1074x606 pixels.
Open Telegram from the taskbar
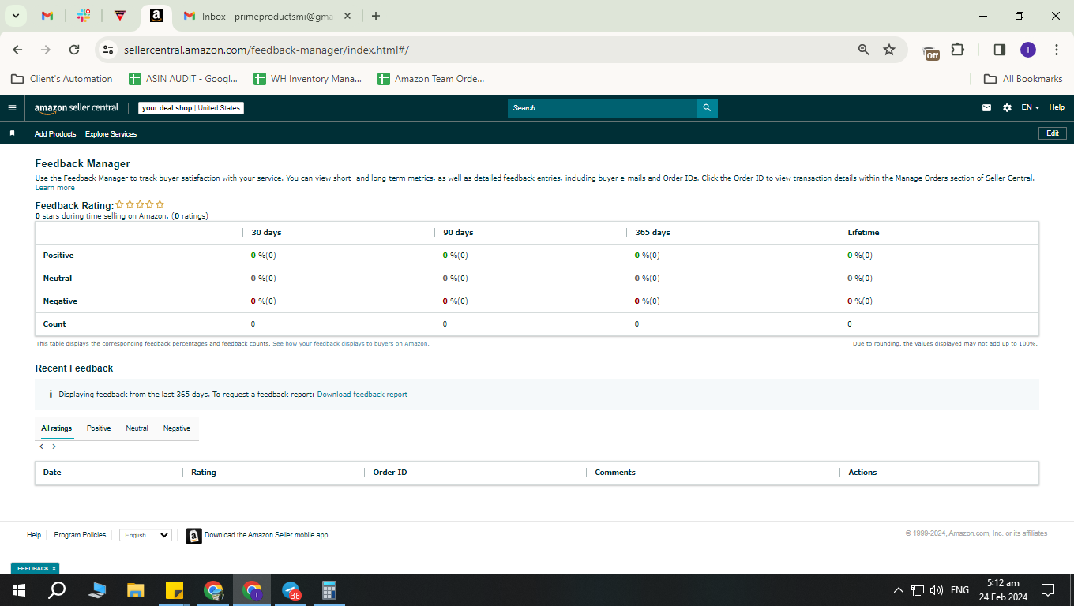point(291,589)
